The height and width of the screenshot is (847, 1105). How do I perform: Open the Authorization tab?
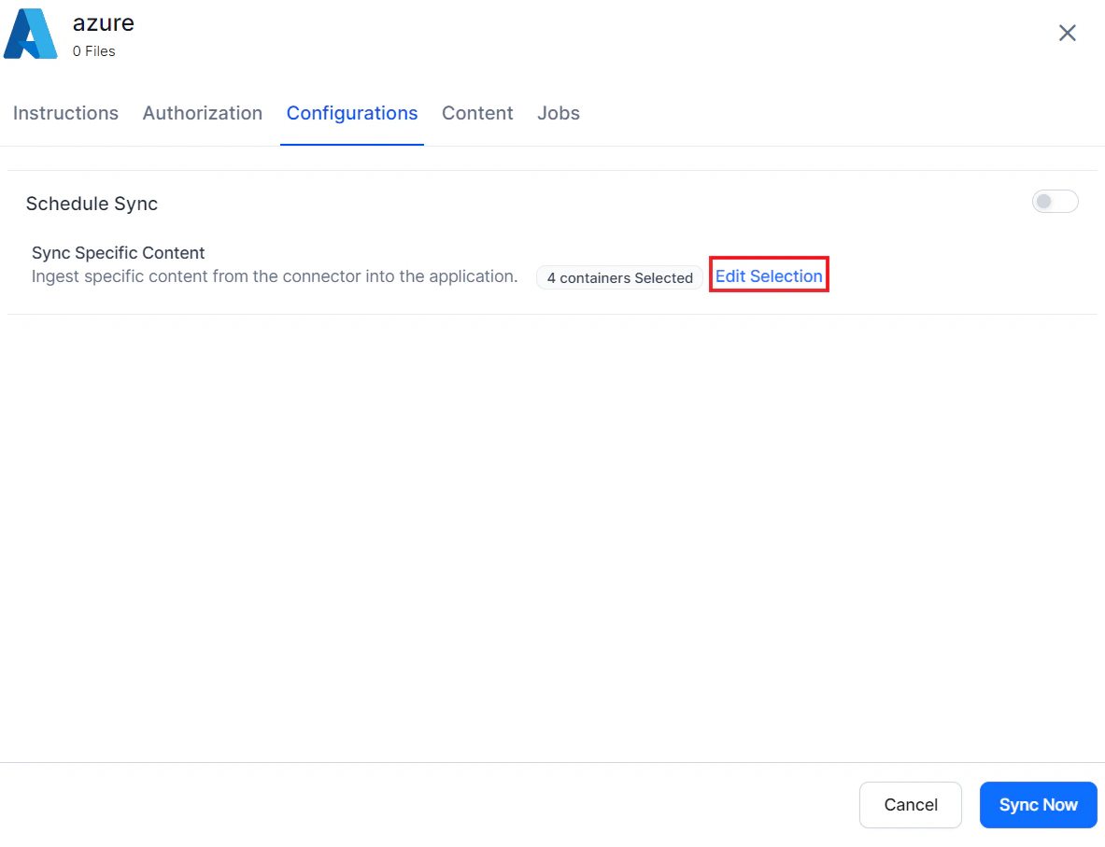202,113
